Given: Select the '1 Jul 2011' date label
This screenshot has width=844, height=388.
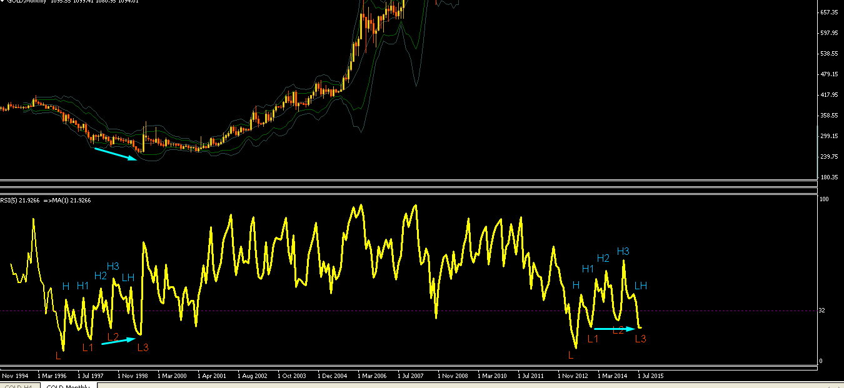Looking at the screenshot, I should click(x=531, y=376).
